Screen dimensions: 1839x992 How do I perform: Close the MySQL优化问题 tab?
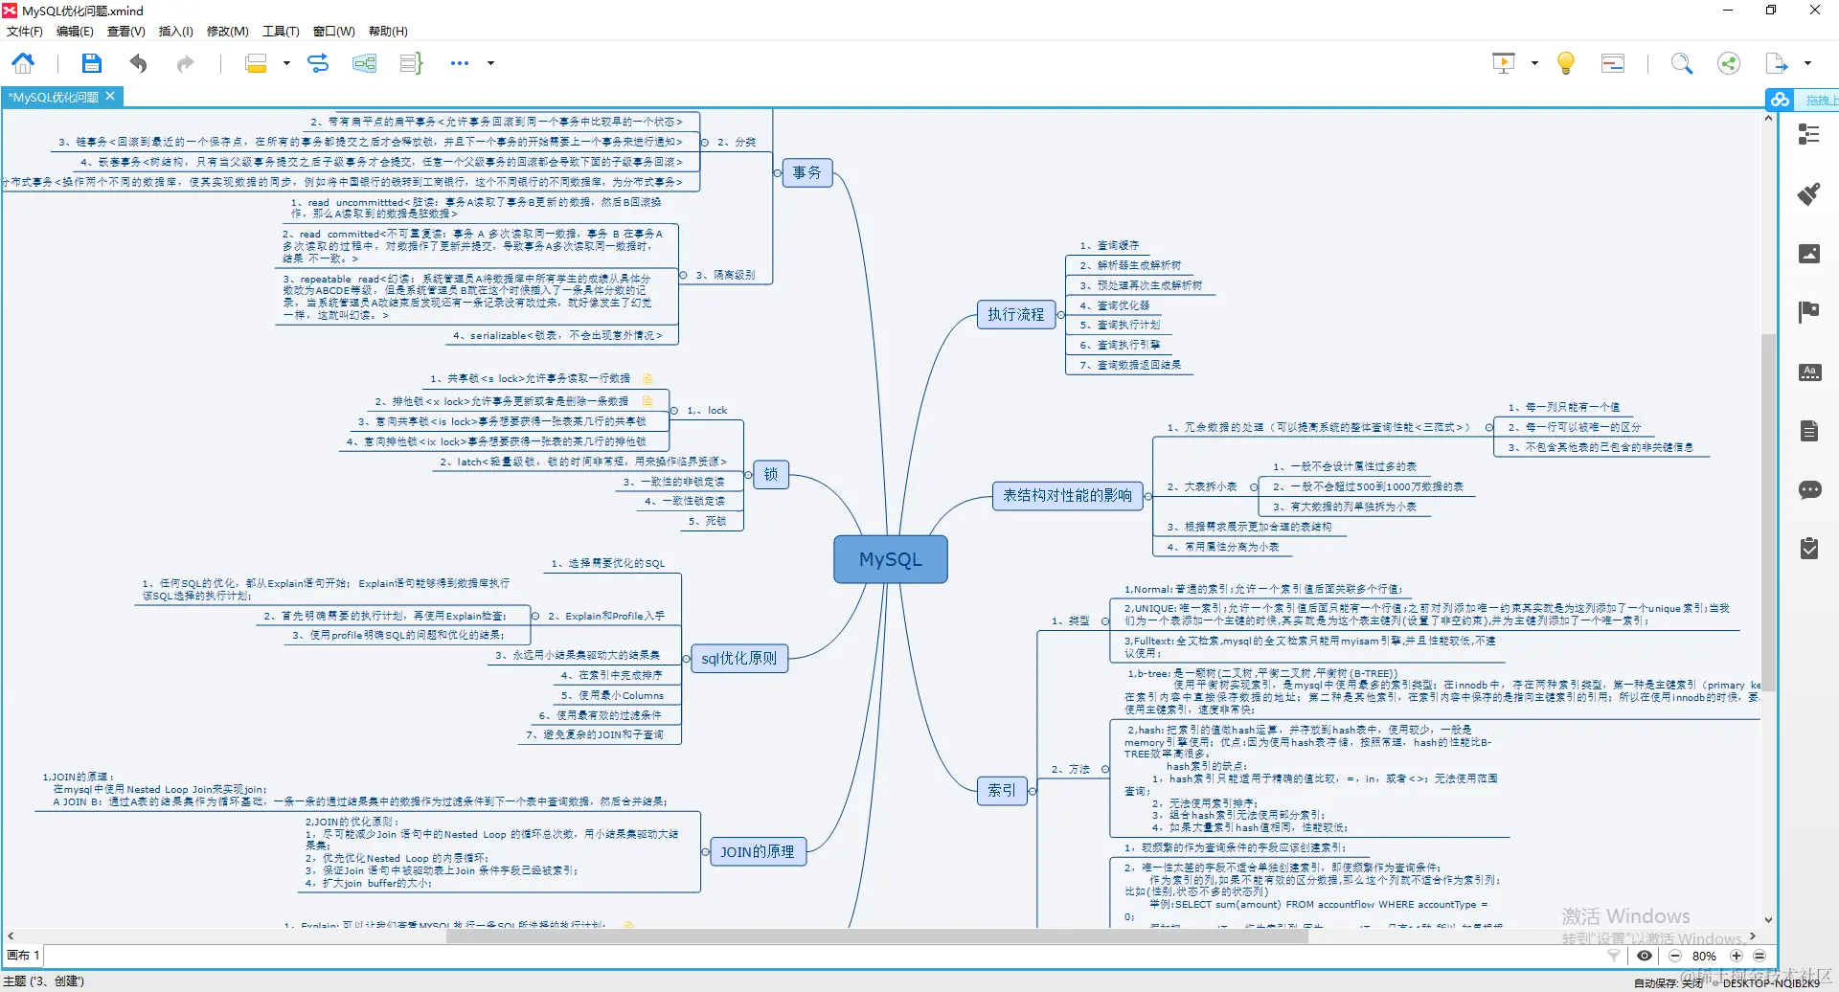110,96
